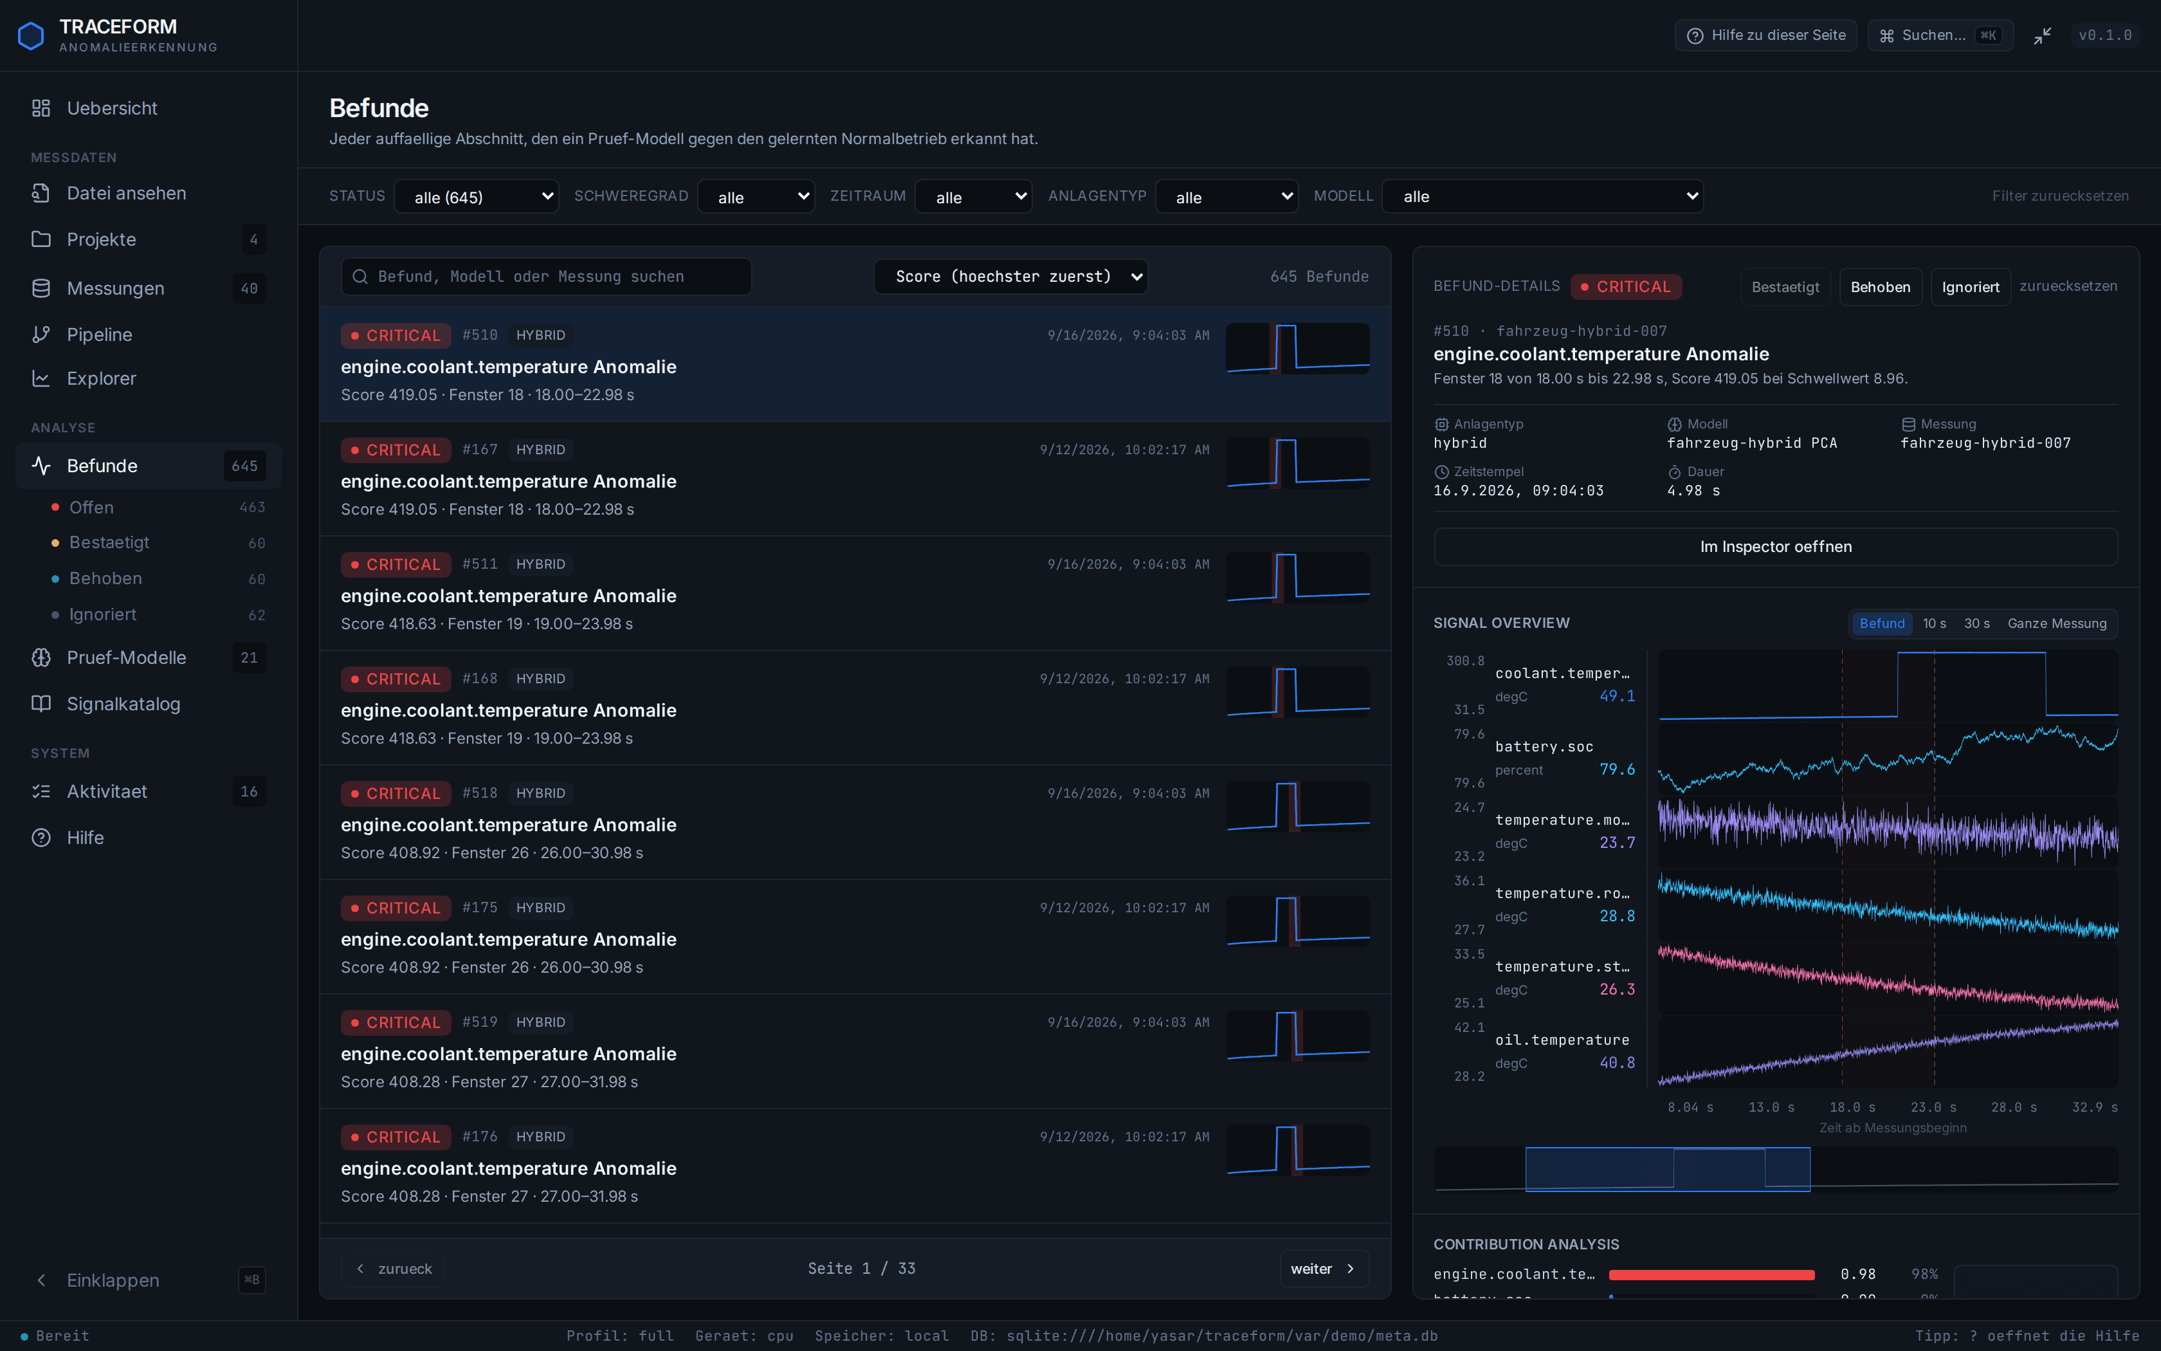Mark finding as Behoben

pos(1881,287)
